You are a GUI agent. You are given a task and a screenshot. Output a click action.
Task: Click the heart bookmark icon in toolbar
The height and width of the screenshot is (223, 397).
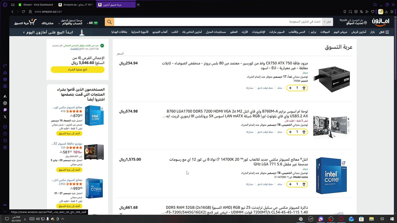coord(373,12)
